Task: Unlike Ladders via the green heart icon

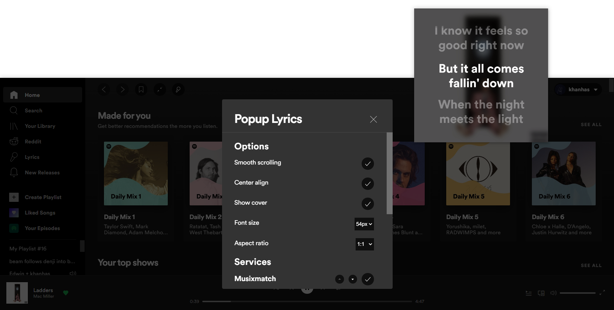Action: click(66, 293)
